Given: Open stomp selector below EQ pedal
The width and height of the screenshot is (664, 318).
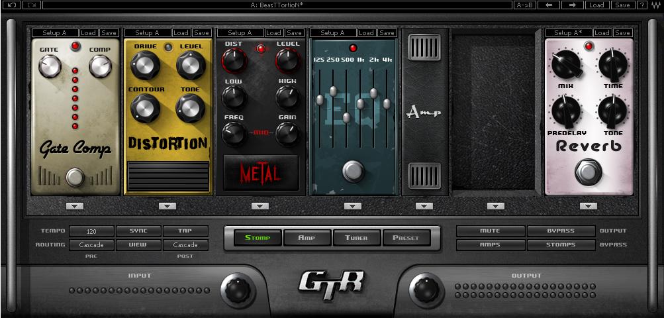Looking at the screenshot, I should coord(353,206).
